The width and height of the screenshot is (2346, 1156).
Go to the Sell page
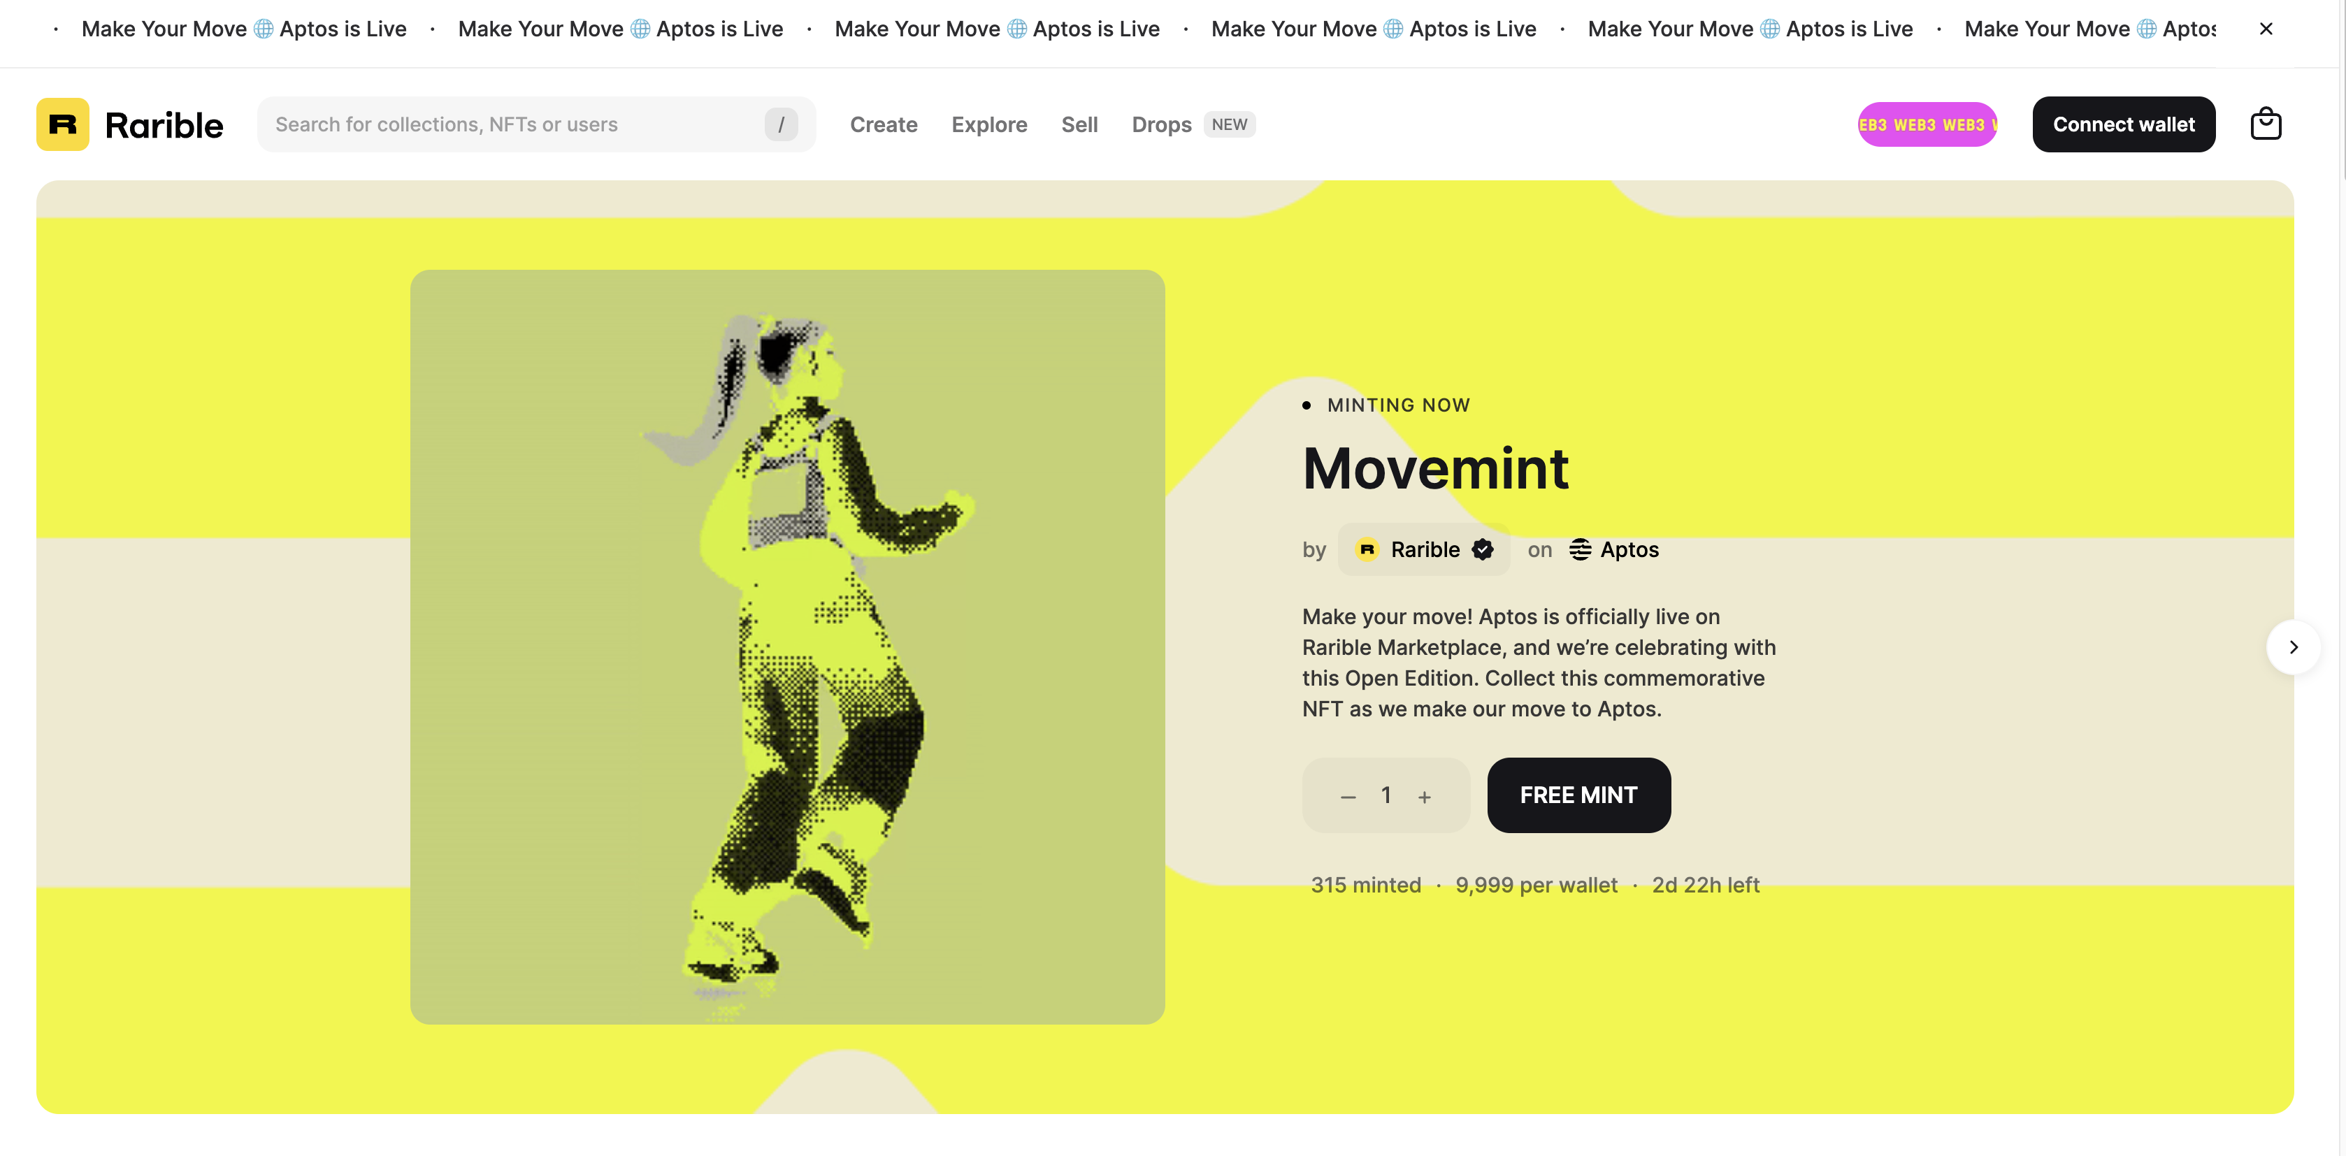(1079, 124)
